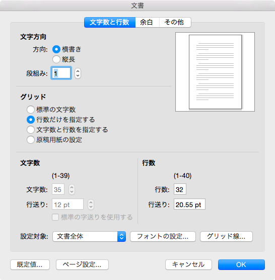
Task: Confirm with the OK button
Action: [x=241, y=264]
